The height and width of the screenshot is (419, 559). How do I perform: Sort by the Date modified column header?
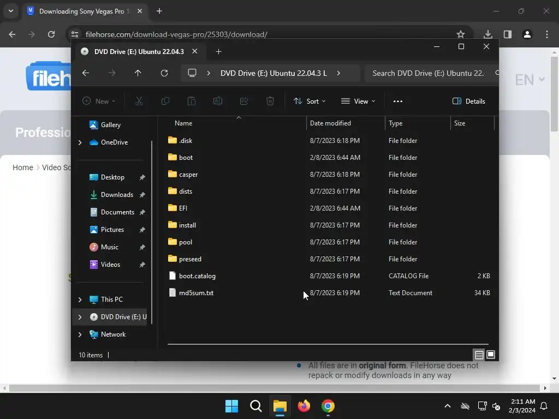[330, 123]
